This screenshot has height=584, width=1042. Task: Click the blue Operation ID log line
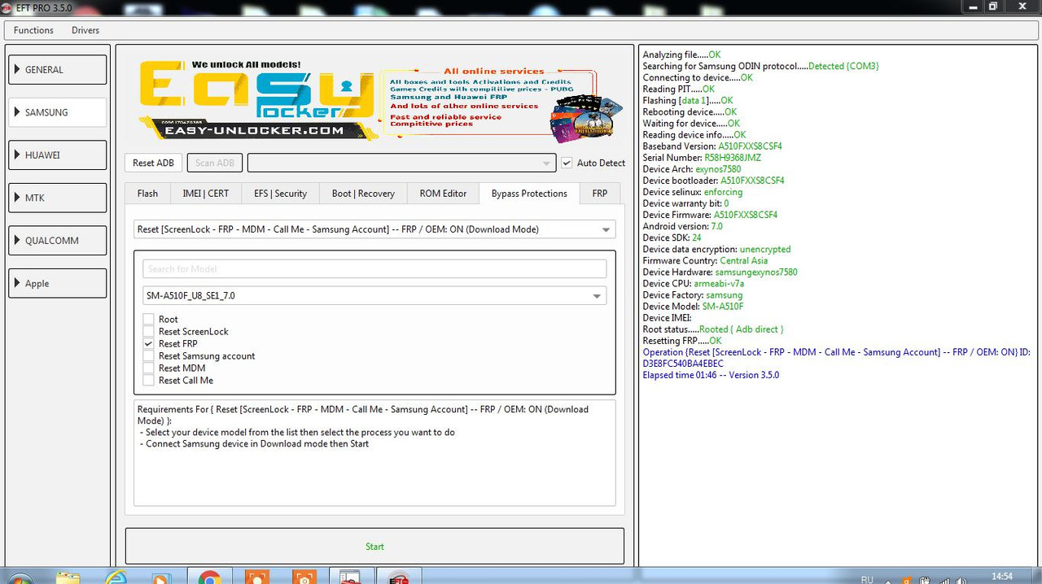[836, 358]
